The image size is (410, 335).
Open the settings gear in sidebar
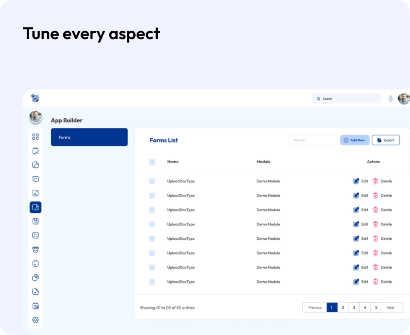point(35,320)
